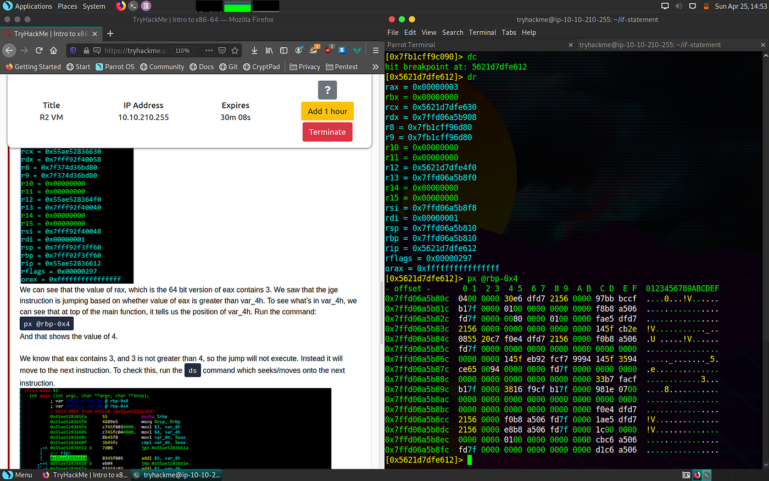The height and width of the screenshot is (481, 769).
Task: Open the terminal Search menu
Action: coord(453,32)
